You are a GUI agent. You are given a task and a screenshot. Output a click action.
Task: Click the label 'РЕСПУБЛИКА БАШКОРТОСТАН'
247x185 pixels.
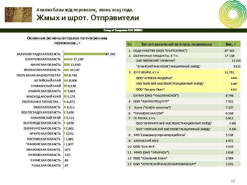point(38,75)
